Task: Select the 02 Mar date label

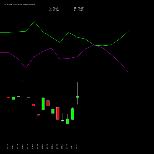Action: tap(77, 146)
